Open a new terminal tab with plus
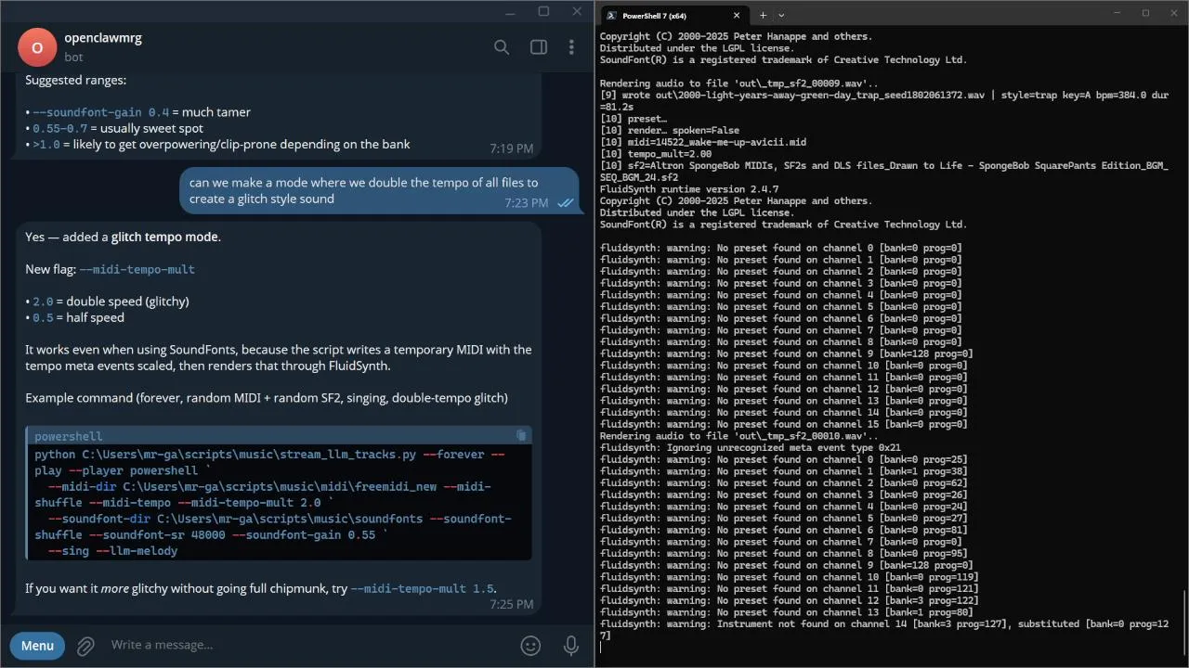The image size is (1189, 668). click(x=764, y=15)
